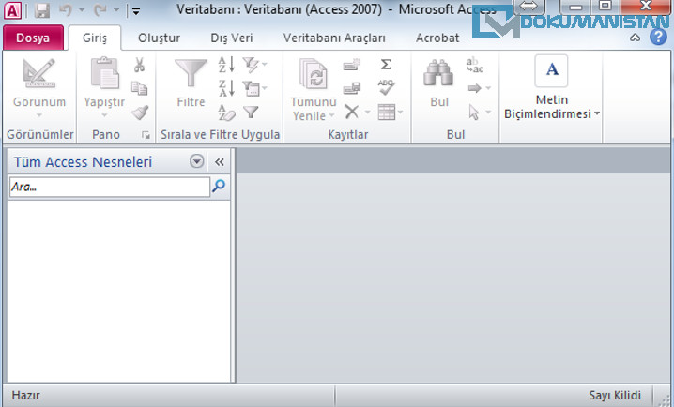674x407 pixels.
Task: Open the delete record dropdown arrow
Action: (x=368, y=113)
